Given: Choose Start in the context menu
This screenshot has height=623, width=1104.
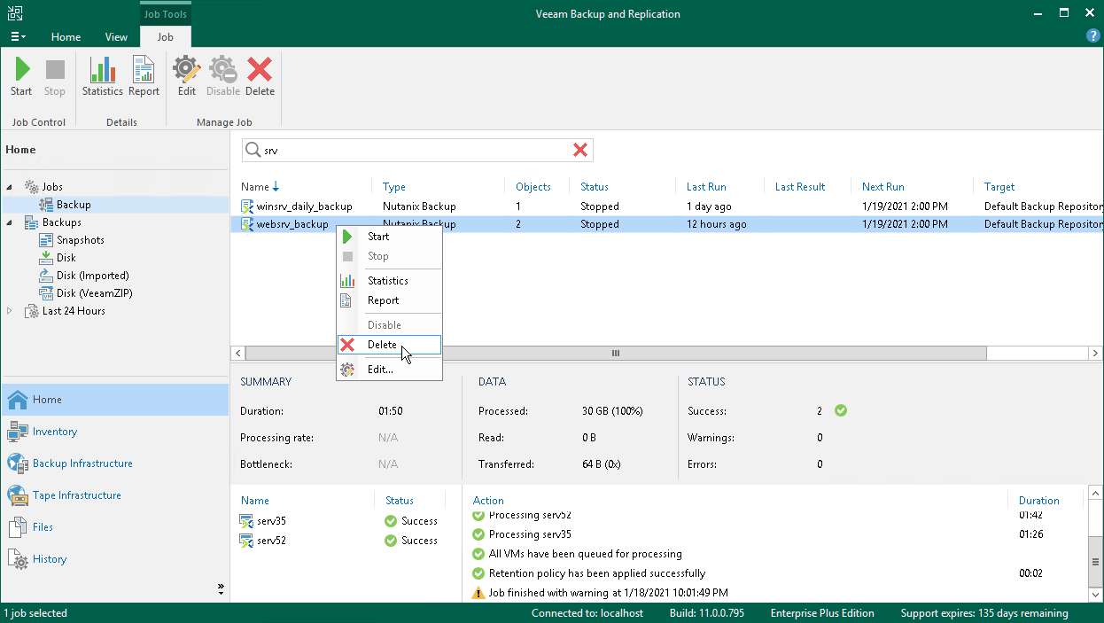Looking at the screenshot, I should (389, 237).
